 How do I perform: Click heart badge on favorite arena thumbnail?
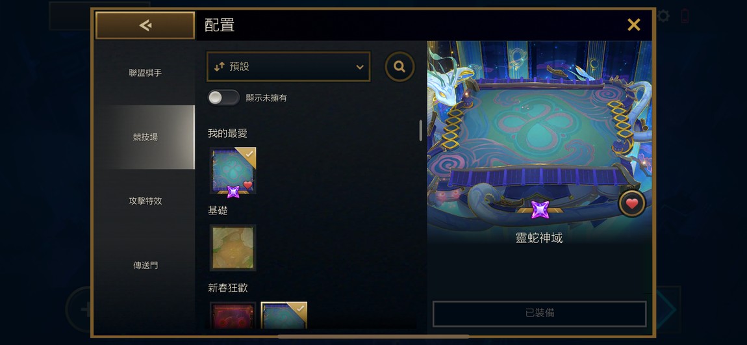point(247,185)
